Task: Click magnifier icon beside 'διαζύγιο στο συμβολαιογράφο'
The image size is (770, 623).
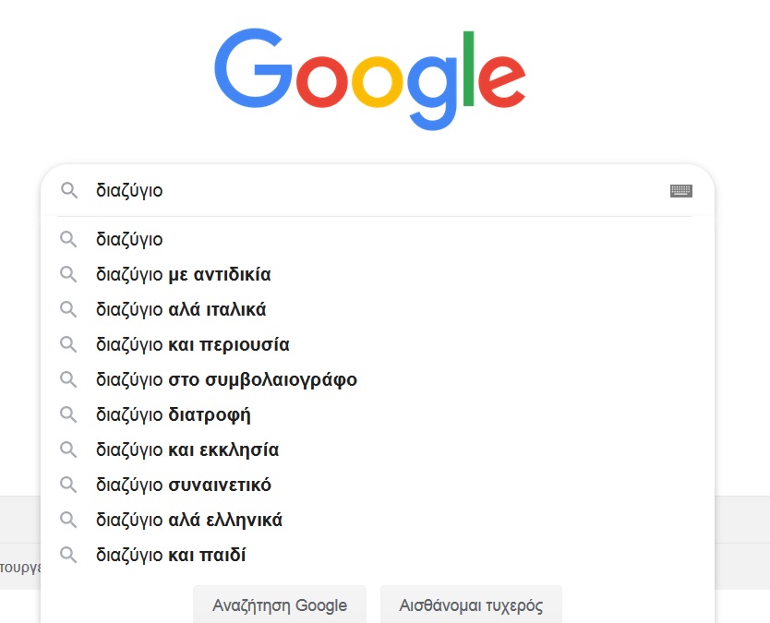Action: [68, 379]
